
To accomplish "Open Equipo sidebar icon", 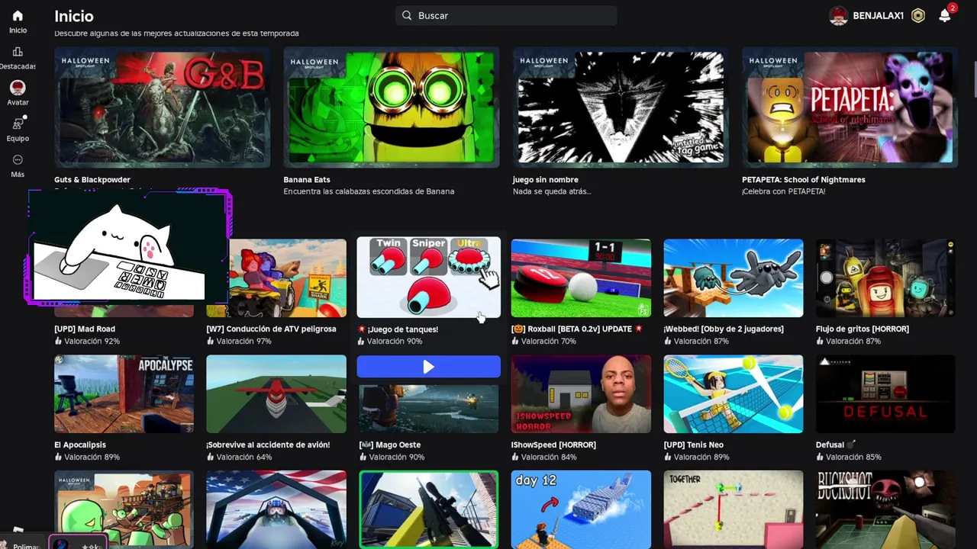I will [x=18, y=124].
